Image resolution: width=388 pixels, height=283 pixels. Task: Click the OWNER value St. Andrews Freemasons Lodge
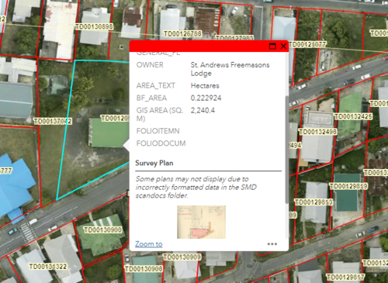point(230,69)
